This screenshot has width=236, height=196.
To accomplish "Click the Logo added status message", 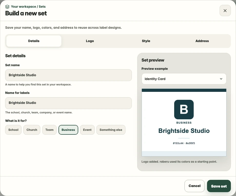I will pyautogui.click(x=179, y=162).
